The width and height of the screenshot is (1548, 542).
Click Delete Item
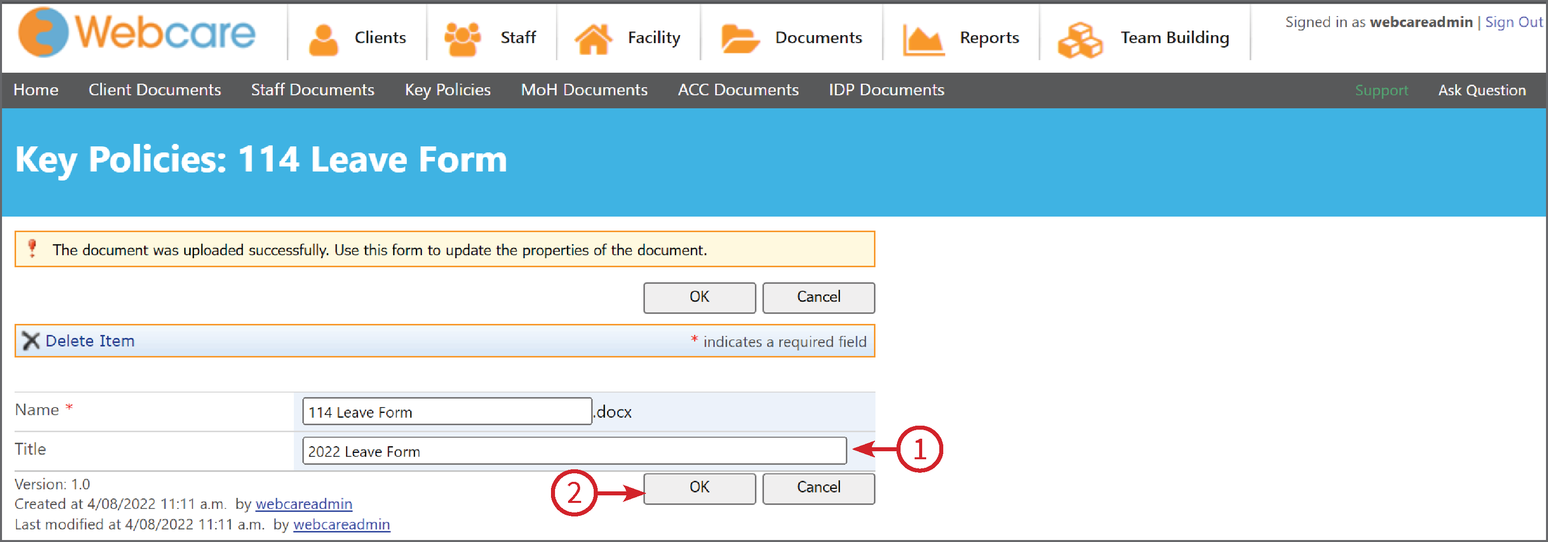(89, 340)
